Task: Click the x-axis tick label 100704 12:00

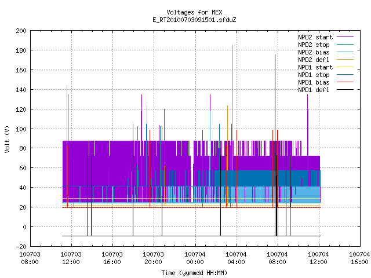Action: (x=318, y=258)
